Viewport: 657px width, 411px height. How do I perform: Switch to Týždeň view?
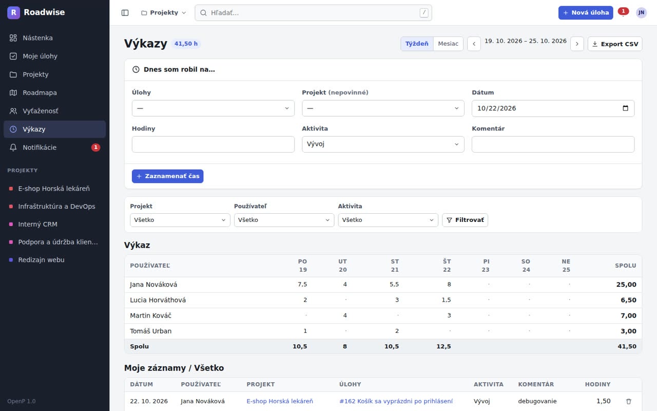pyautogui.click(x=417, y=44)
